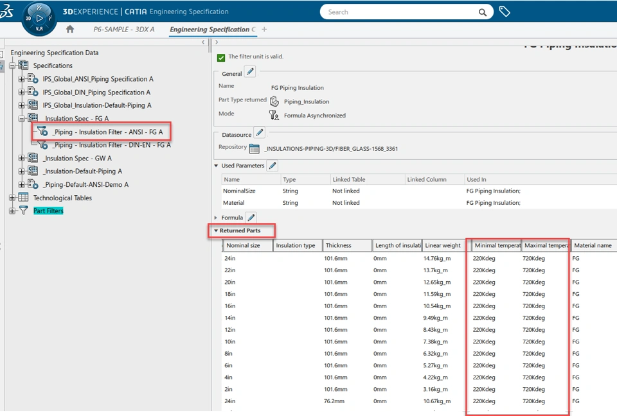The image size is (617, 416).
Task: Click the repository table icon
Action: [255, 149]
